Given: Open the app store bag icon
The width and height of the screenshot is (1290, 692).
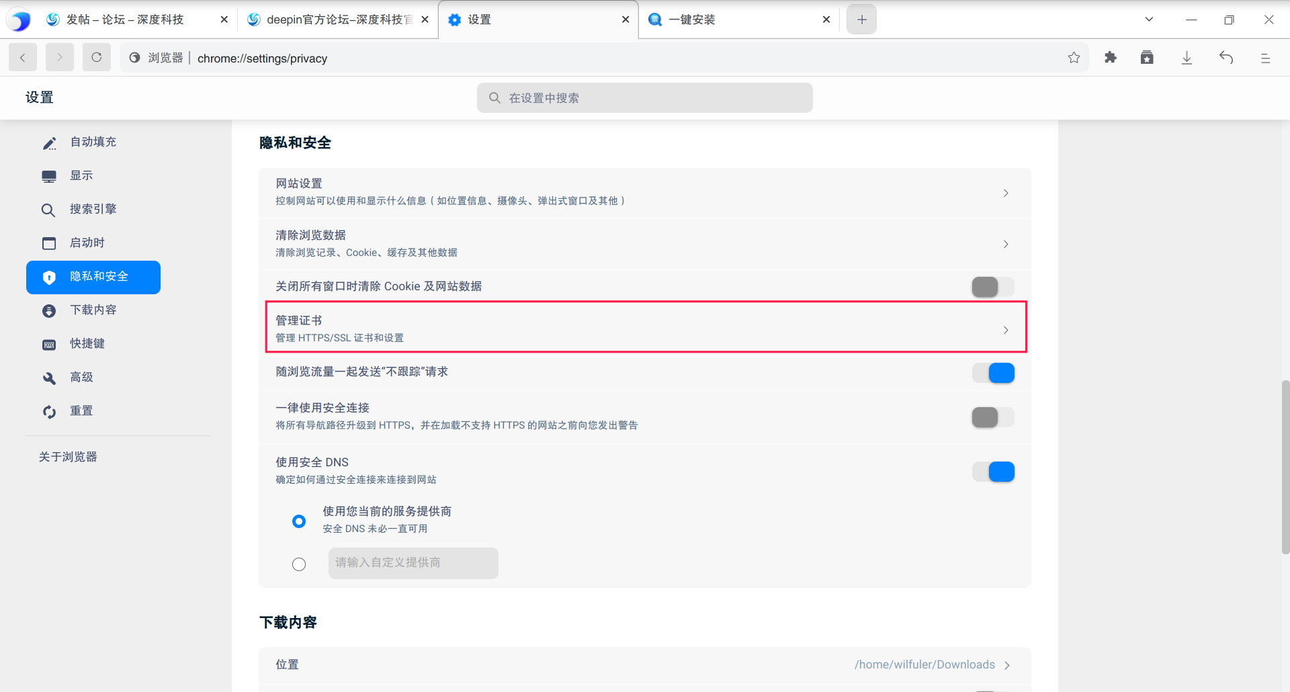Looking at the screenshot, I should (1147, 58).
